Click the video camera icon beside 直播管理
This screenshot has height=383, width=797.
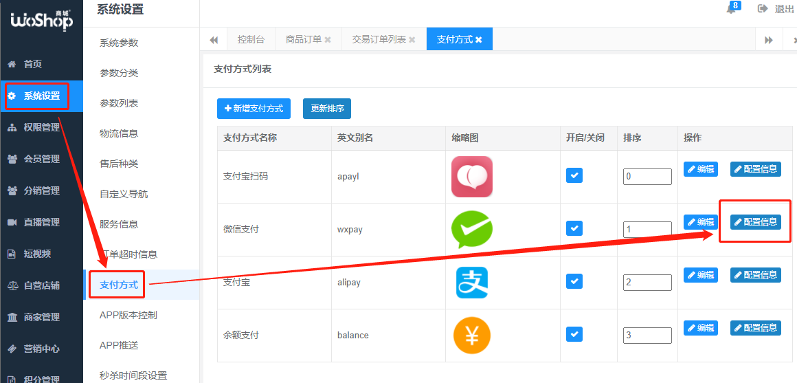(12, 222)
